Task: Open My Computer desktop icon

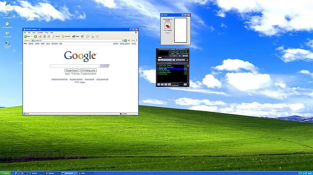Action: [x=7, y=16]
